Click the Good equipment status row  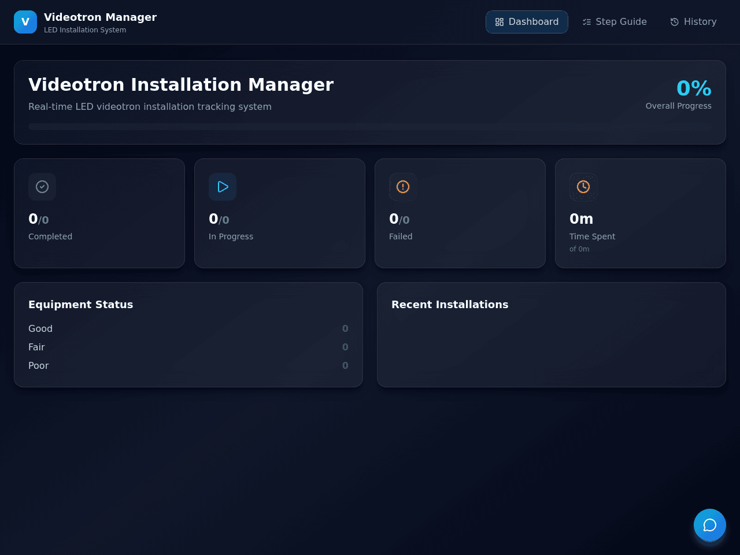(188, 328)
